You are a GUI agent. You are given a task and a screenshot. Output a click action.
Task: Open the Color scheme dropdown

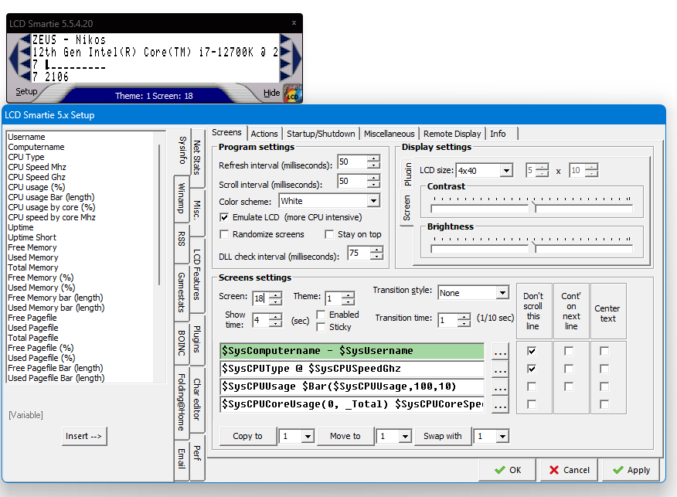click(373, 200)
